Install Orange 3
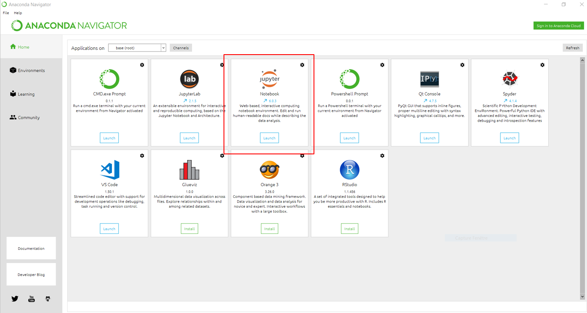 270,229
